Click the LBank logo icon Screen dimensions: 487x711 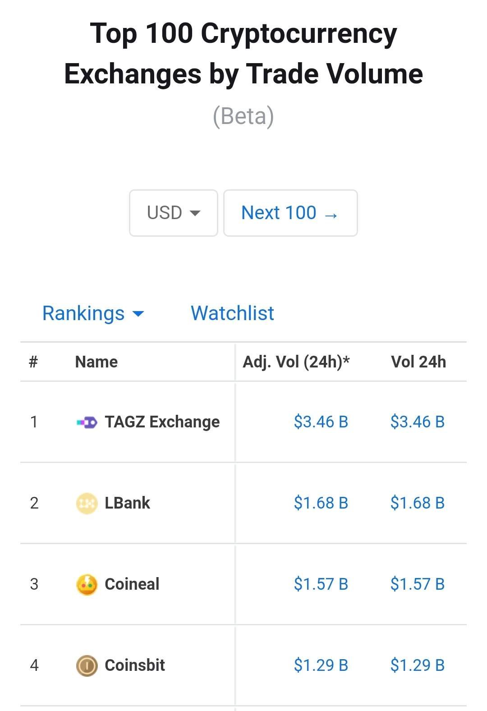click(87, 504)
